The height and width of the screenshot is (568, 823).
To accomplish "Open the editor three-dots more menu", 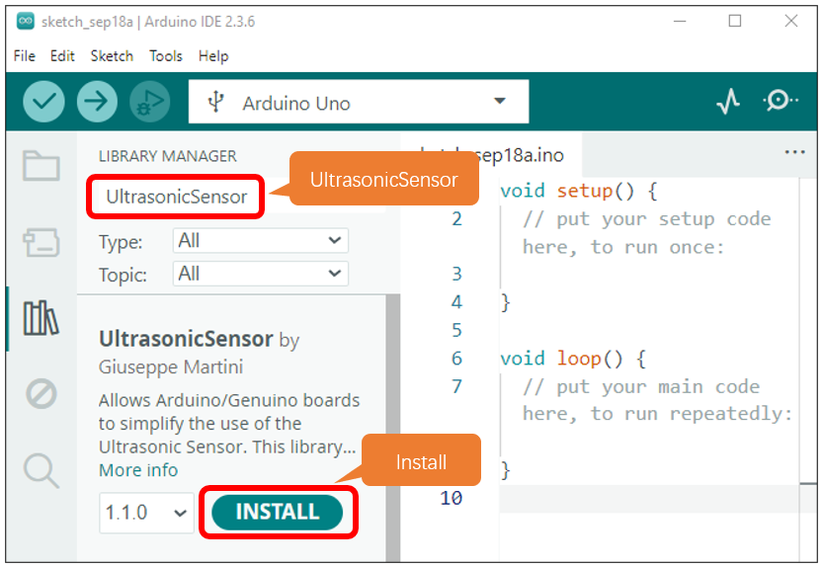I will pos(794,153).
